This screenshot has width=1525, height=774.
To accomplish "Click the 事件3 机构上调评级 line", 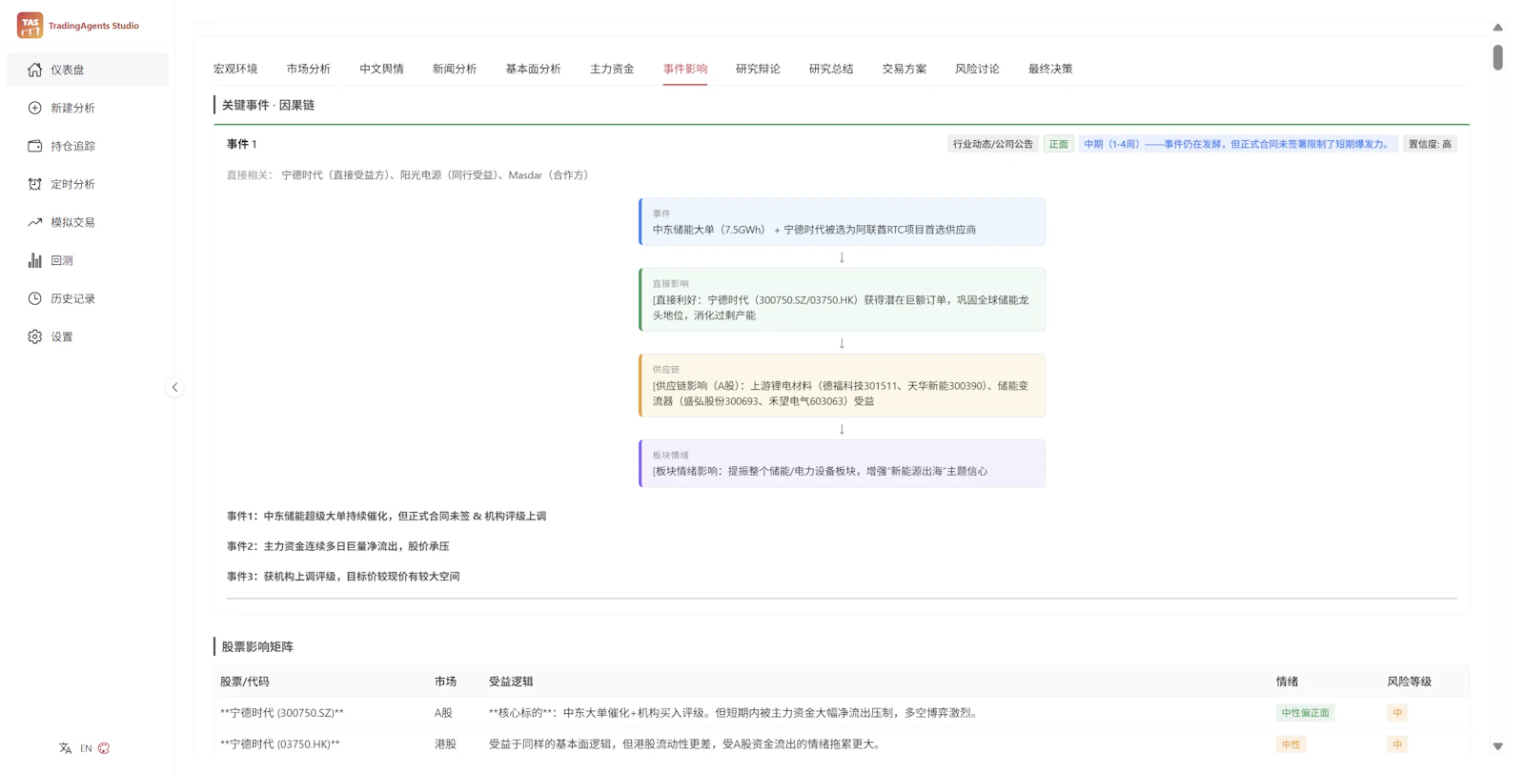I will tap(343, 577).
